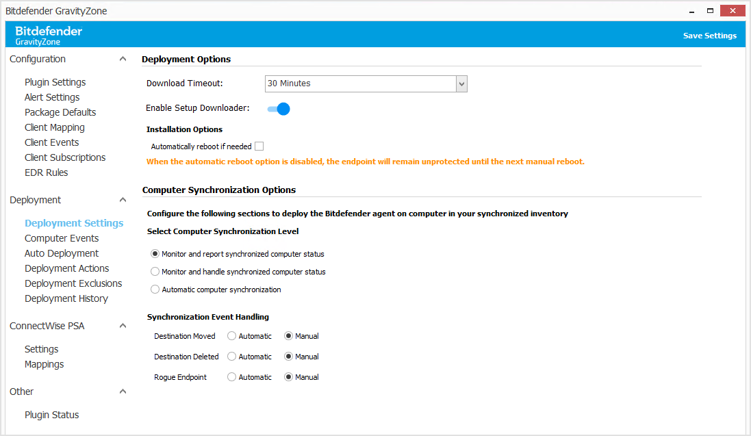
Task: View Client Events
Action: [x=51, y=142]
